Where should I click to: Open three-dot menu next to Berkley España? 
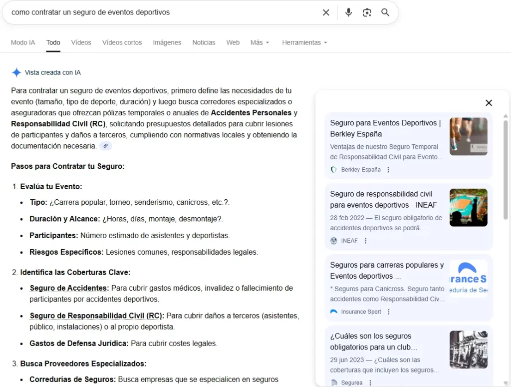click(388, 170)
